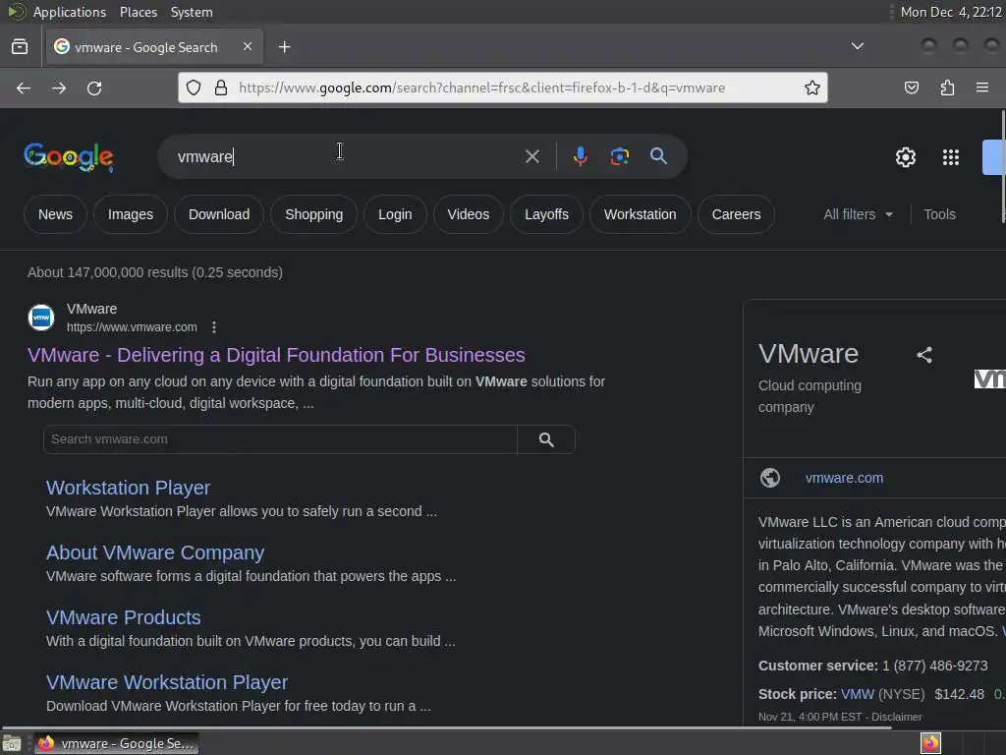Select the Workstation filter chip
The image size is (1006, 755).
point(640,214)
